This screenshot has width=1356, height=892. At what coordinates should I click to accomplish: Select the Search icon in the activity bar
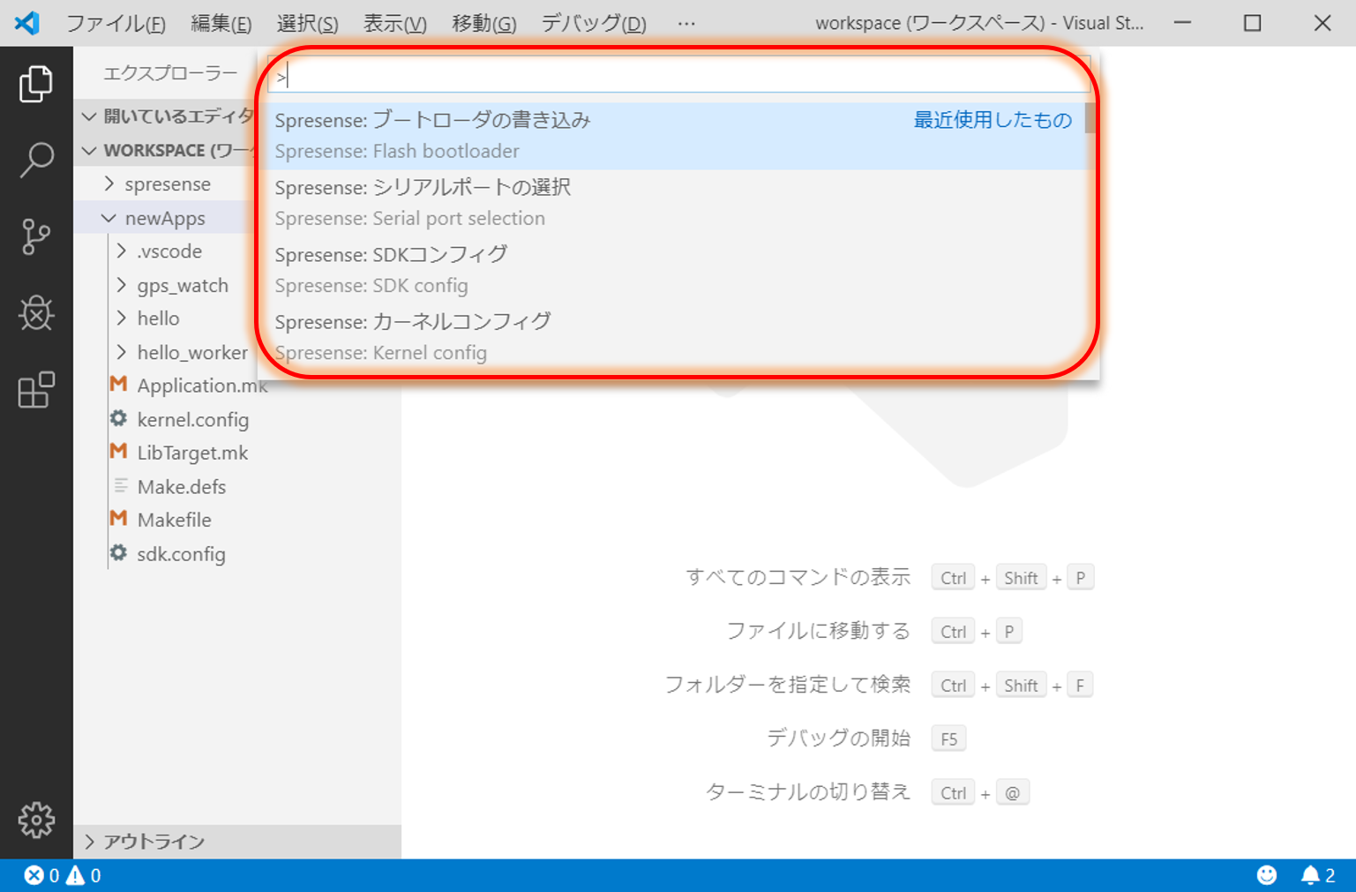click(x=36, y=159)
